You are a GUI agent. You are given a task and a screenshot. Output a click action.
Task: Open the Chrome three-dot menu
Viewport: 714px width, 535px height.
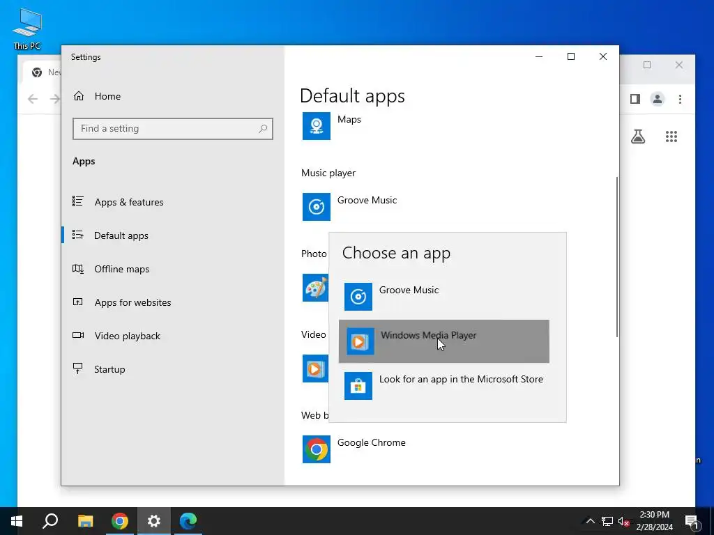click(680, 99)
